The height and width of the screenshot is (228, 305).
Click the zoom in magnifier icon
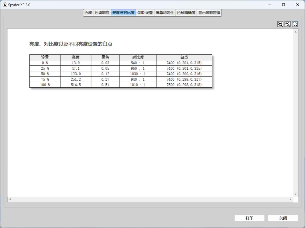coord(280,24)
